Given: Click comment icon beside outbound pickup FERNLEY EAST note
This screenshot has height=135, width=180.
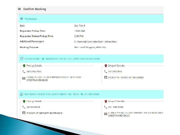Looking at the screenshot, I should (24, 78).
